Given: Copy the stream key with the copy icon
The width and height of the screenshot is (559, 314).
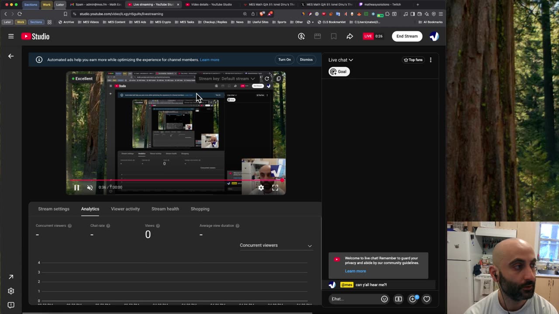Looking at the screenshot, I should (279, 79).
